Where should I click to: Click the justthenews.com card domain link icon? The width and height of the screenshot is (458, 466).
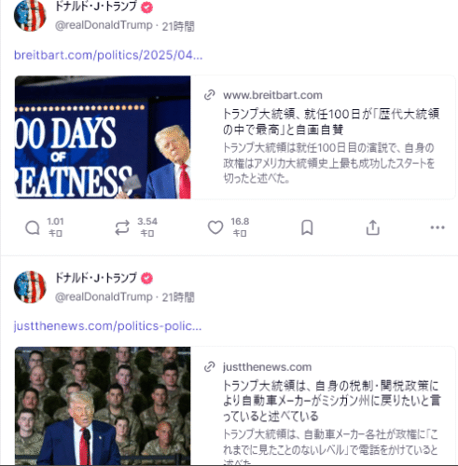[x=210, y=367]
